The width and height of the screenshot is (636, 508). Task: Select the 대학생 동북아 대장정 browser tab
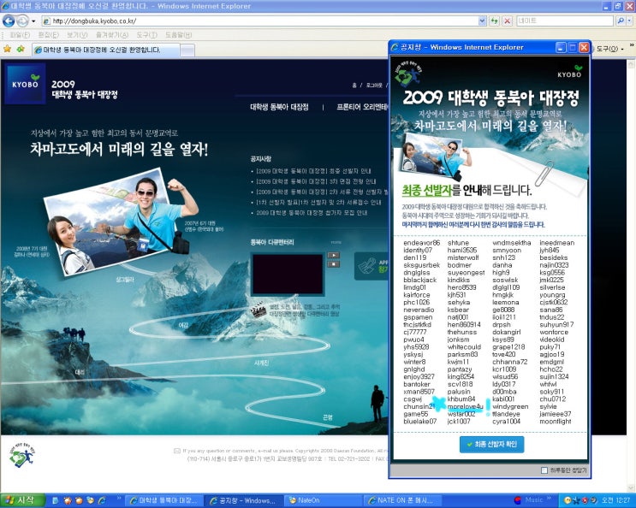pos(105,50)
